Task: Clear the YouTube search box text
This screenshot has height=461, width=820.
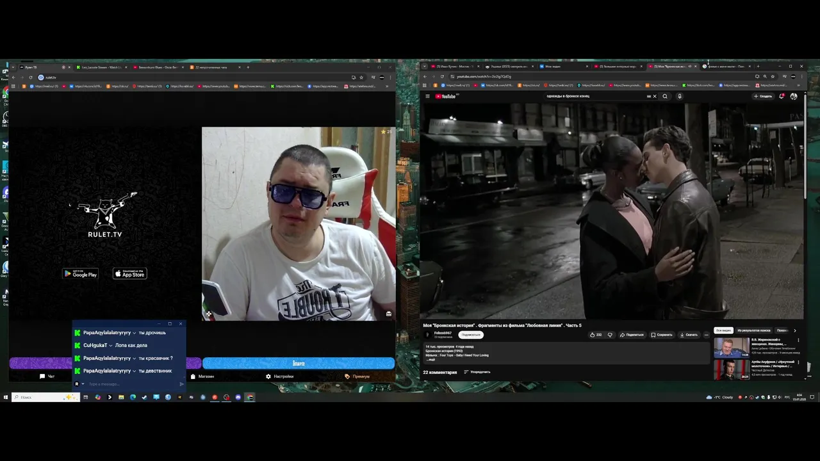Action: (654, 97)
